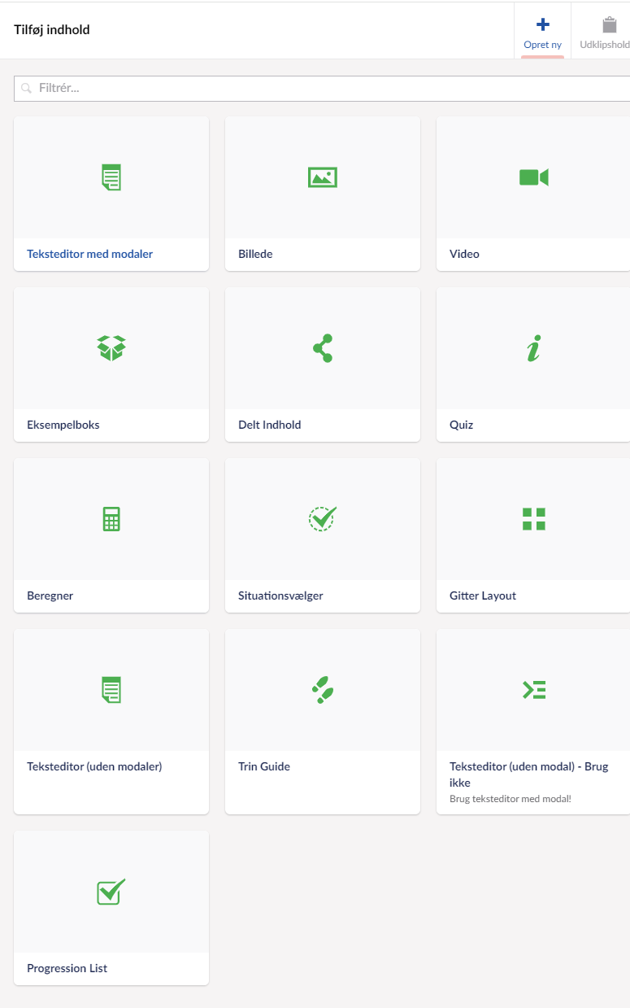Click the Teksteditor med modaler document icon
Image resolution: width=630 pixels, height=1008 pixels.
coord(111,177)
